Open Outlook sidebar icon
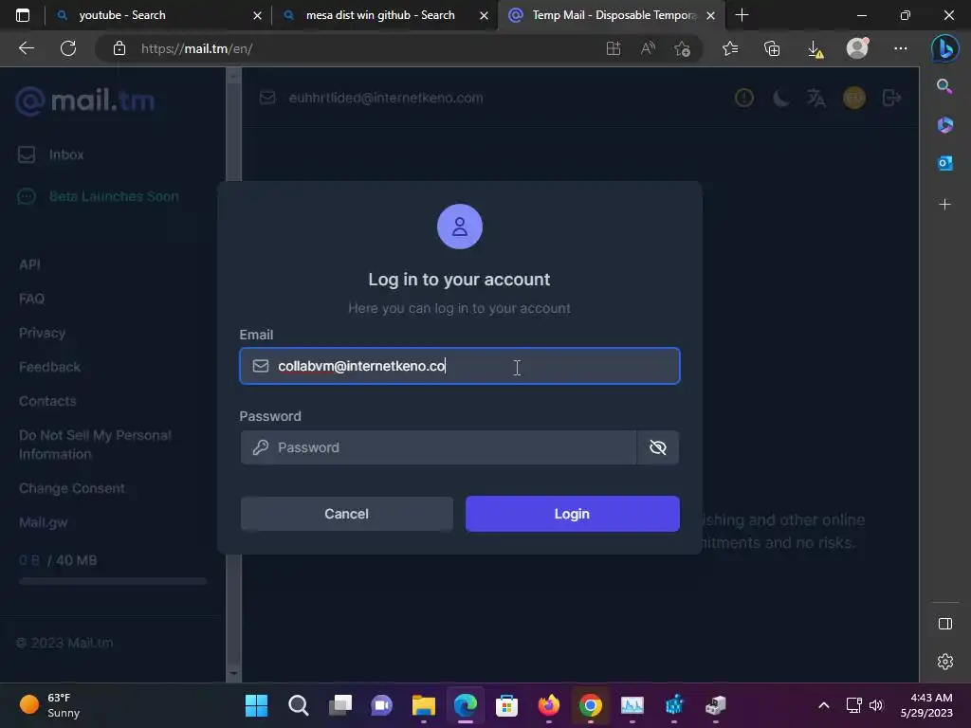Screen dimensions: 971x728 (x=945, y=163)
